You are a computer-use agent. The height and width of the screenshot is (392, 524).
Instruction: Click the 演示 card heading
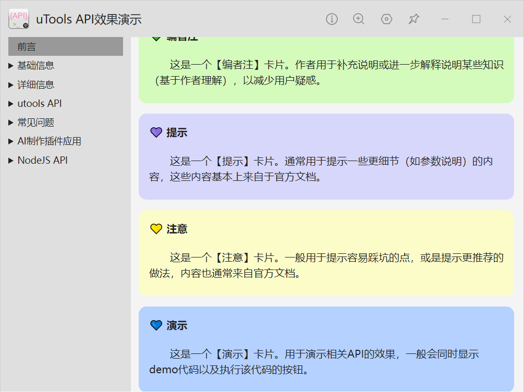click(x=177, y=325)
